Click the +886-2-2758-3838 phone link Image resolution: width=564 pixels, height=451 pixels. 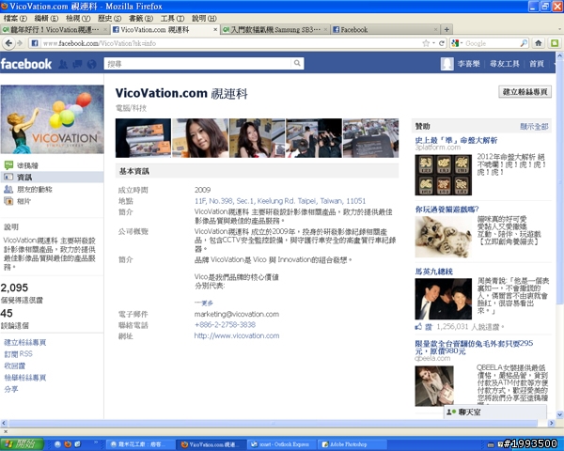[x=225, y=325]
